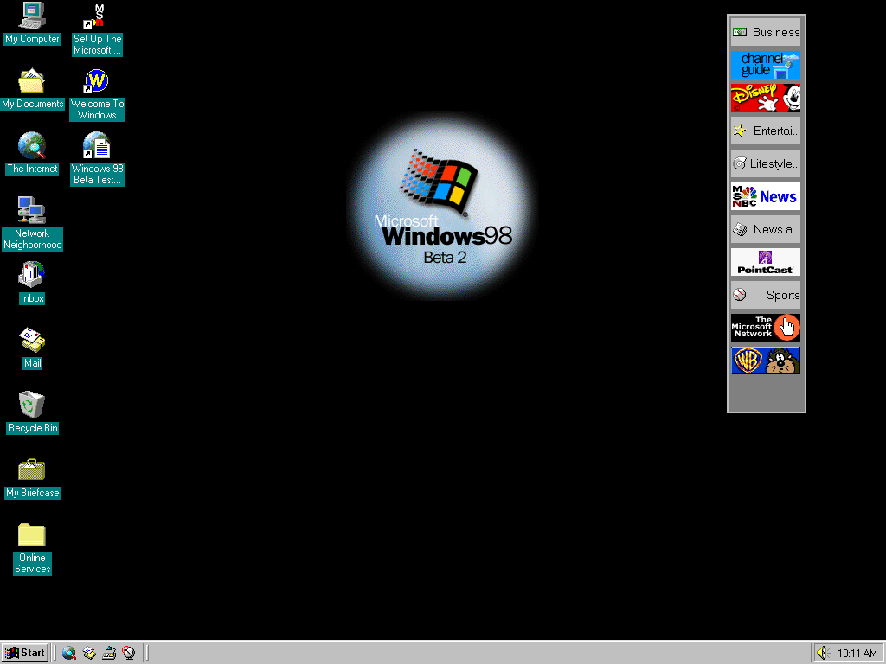Screen dimensions: 886x664
Task: Open the Start menu
Action: [x=25, y=653]
